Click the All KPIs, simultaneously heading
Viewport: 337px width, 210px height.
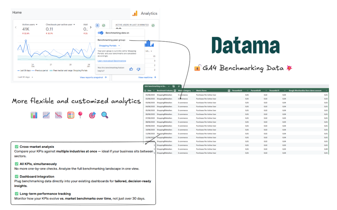coord(38,164)
